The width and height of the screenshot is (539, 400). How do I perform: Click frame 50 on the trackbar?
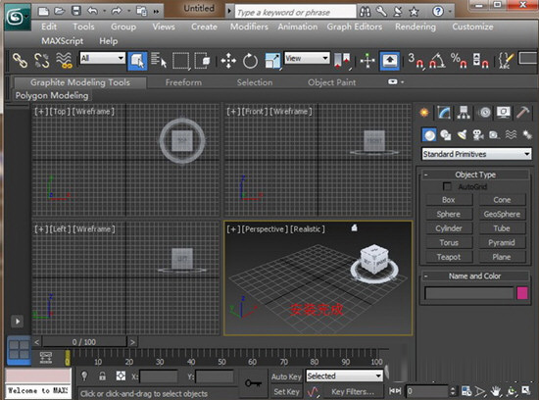coord(221,361)
